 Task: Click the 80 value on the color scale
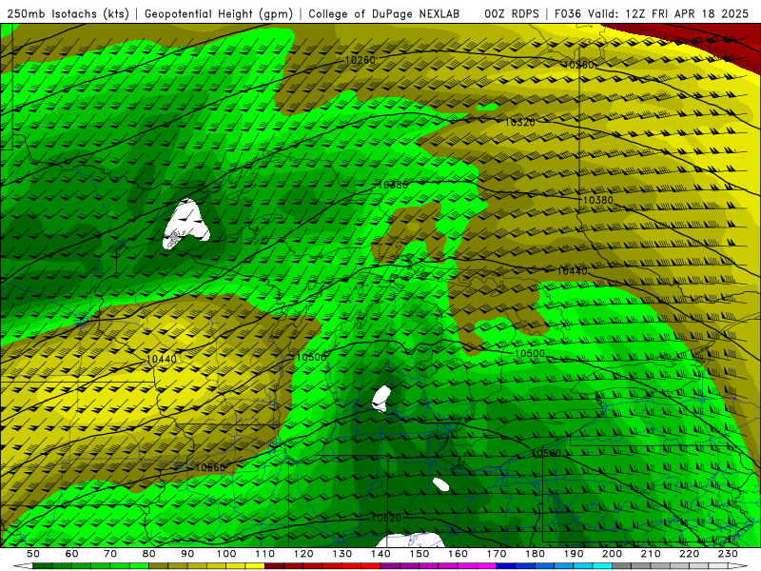[149, 554]
